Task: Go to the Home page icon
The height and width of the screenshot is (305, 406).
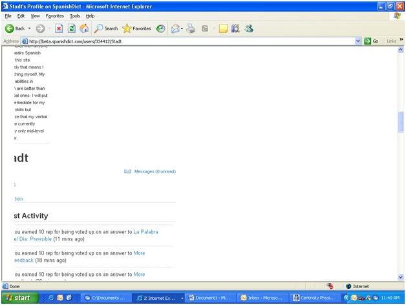Action: pos(83,28)
